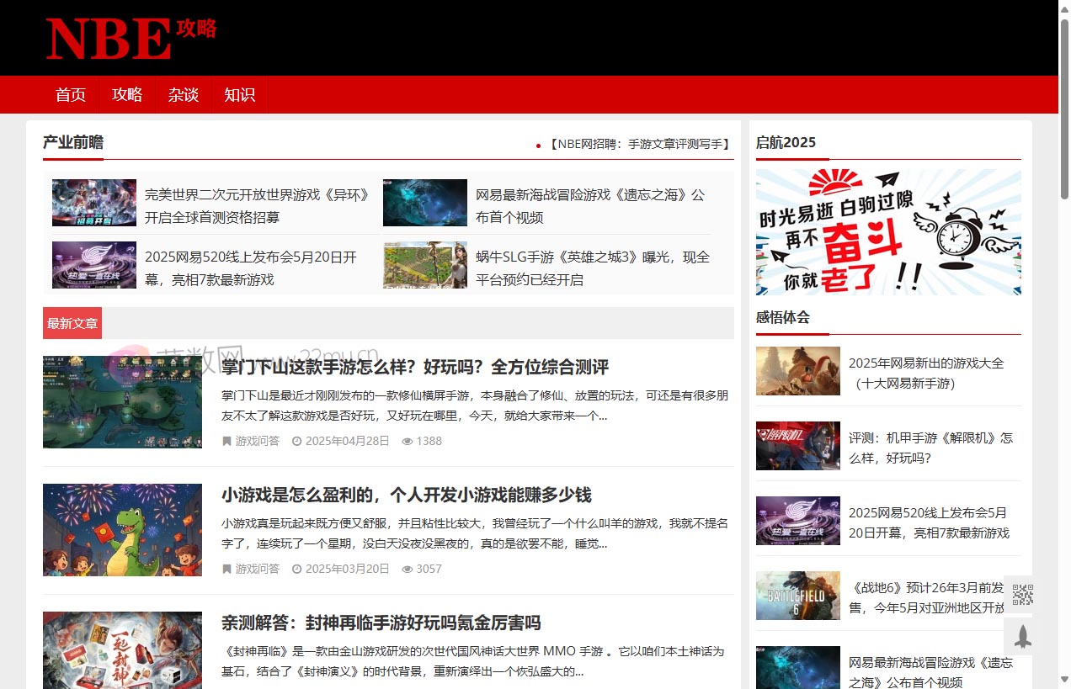Click the NBE攻略 site logo
This screenshot has height=689, width=1071.
pyautogui.click(x=131, y=37)
